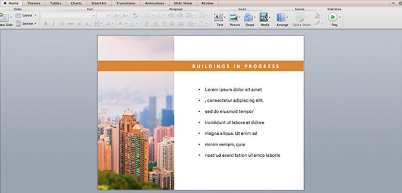Click the New Slide icon

click(4, 17)
